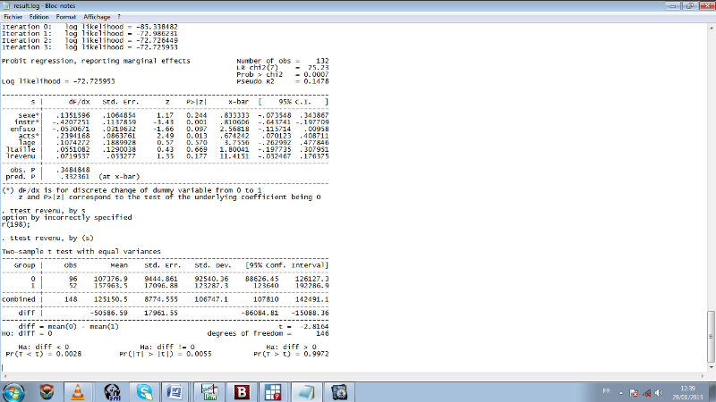Viewport: 716px width, 402px height.
Task: Click the 'sexe*' variable row label
Action: click(29, 115)
